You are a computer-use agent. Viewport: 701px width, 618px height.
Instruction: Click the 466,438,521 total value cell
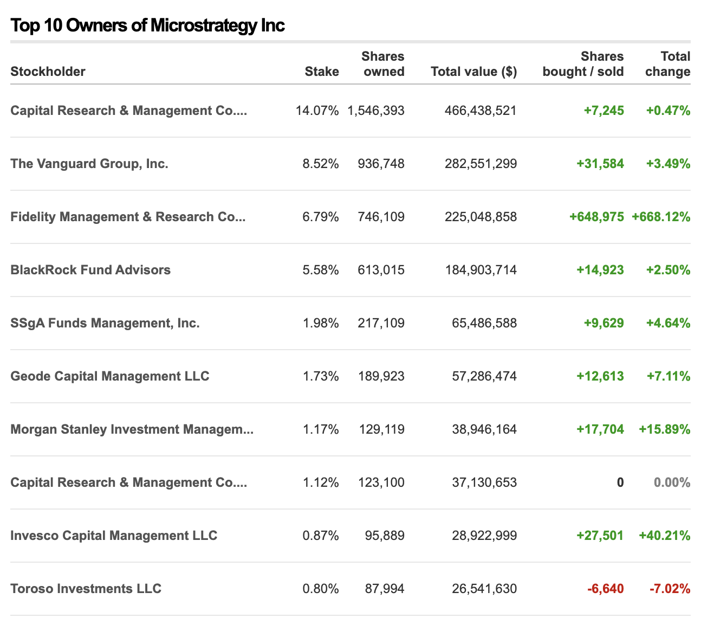click(481, 111)
